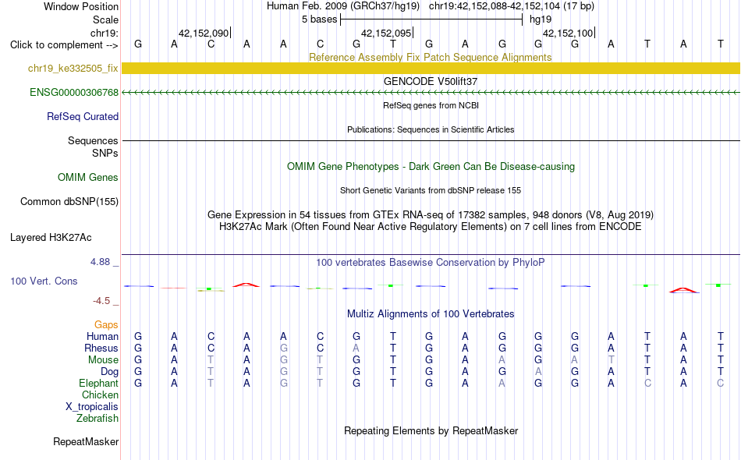
Task: Open the 'H3K27Ac Mark' ENCODE track title
Action: 431,227
